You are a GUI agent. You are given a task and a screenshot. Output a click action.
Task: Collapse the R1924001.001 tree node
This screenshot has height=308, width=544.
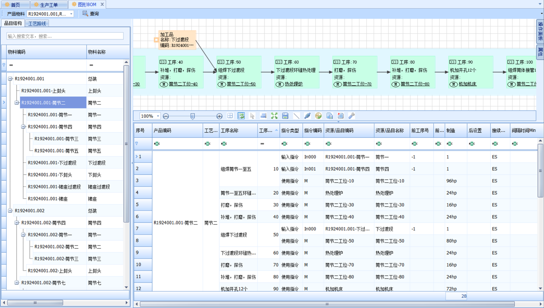tap(10, 79)
